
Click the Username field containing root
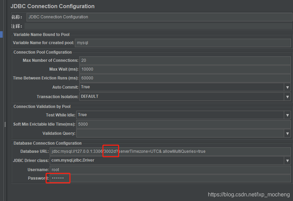(x=170, y=170)
